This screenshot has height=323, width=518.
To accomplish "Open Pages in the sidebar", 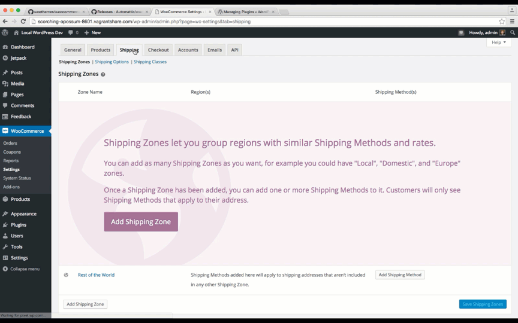I will 25,95.
